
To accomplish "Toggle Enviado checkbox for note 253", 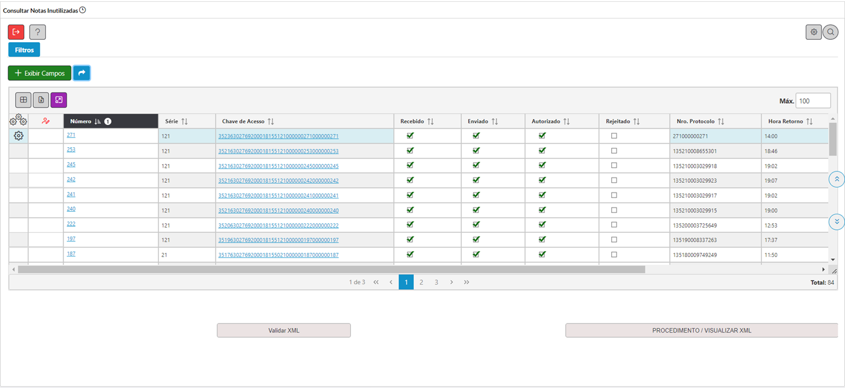I will pyautogui.click(x=476, y=150).
